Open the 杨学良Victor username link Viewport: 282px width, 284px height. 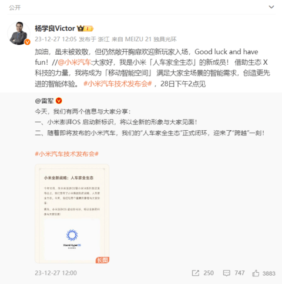click(x=55, y=28)
